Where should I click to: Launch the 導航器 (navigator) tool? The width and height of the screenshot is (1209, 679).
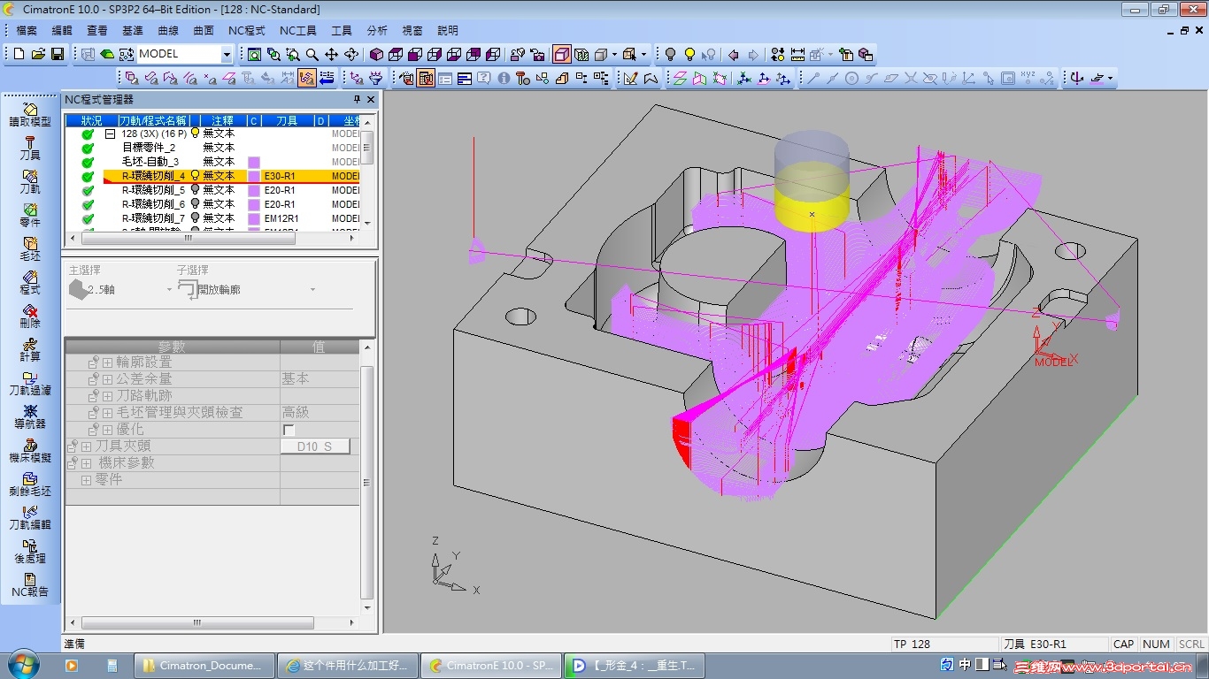point(30,416)
